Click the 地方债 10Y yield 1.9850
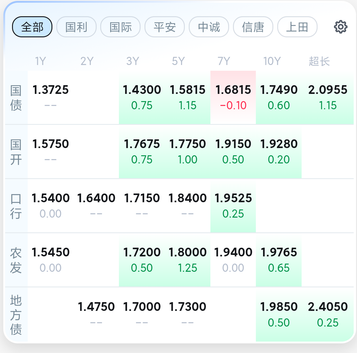 tap(279, 307)
